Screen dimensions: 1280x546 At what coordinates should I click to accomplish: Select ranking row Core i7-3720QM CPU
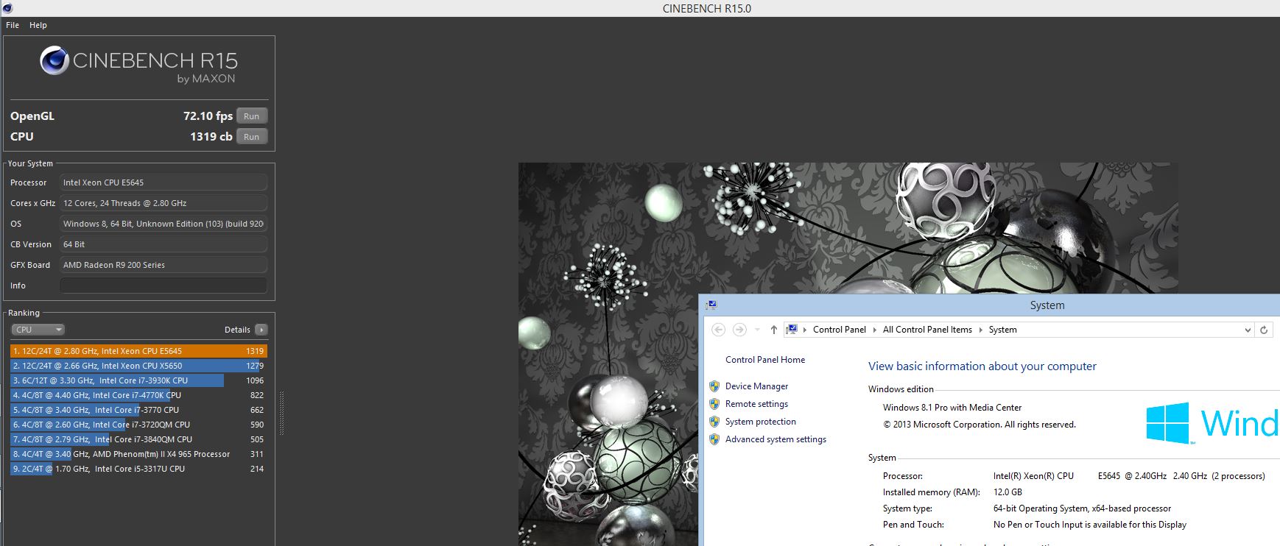[x=138, y=425]
